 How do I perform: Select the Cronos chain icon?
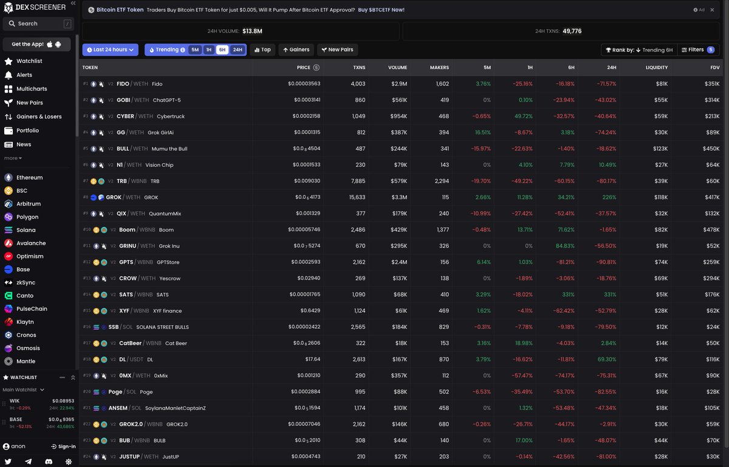coord(9,335)
